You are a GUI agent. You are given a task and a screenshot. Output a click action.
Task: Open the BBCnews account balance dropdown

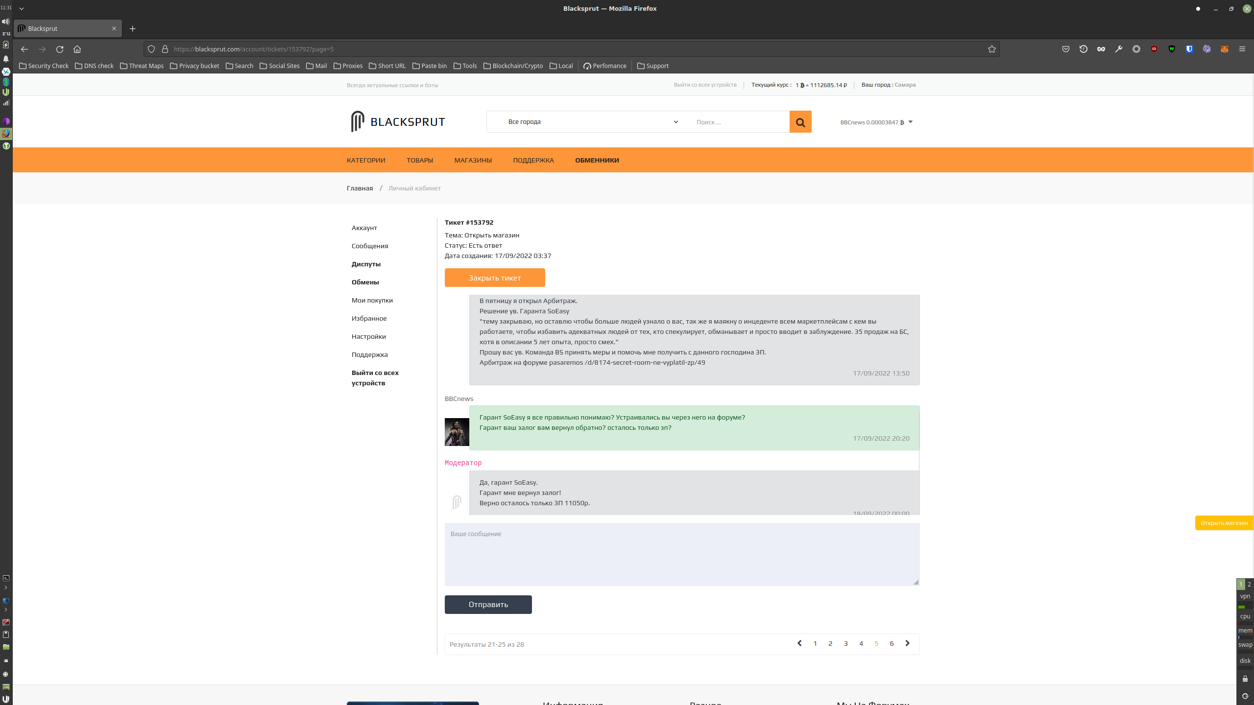point(876,122)
